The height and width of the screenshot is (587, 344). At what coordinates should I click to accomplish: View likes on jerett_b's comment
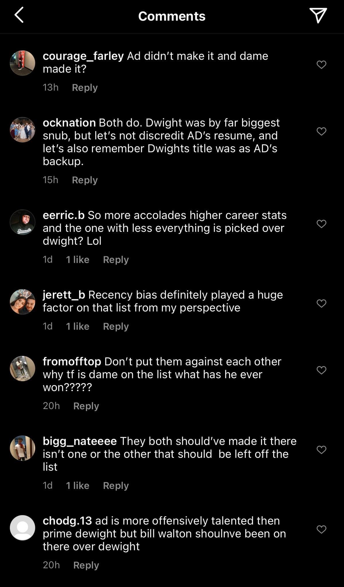[77, 326]
